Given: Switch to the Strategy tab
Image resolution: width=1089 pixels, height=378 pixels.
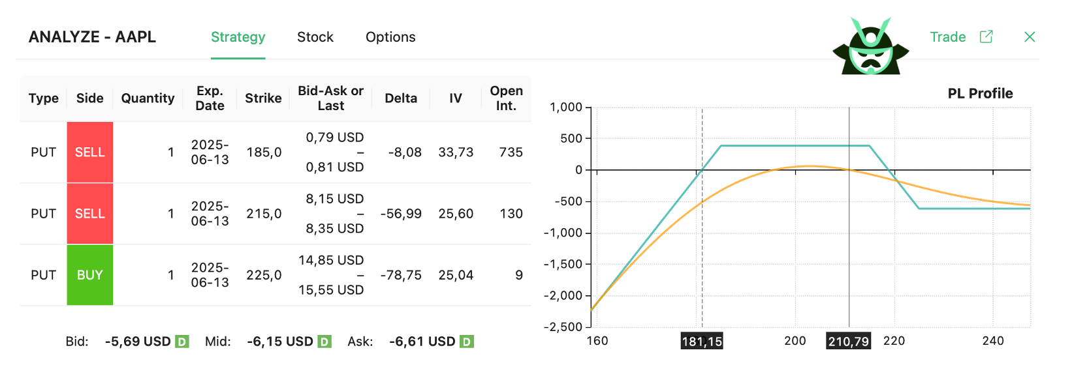Looking at the screenshot, I should click(x=238, y=37).
